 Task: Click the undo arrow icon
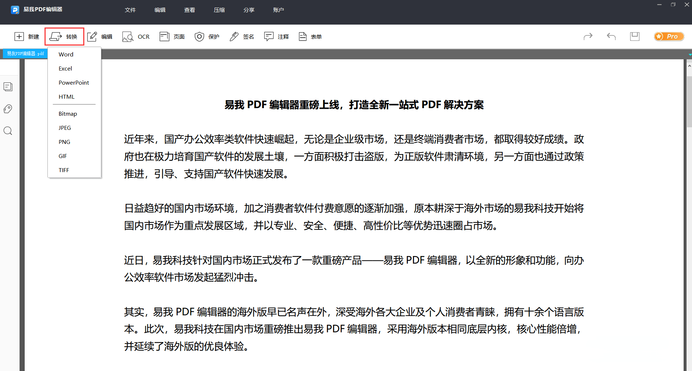click(x=611, y=36)
